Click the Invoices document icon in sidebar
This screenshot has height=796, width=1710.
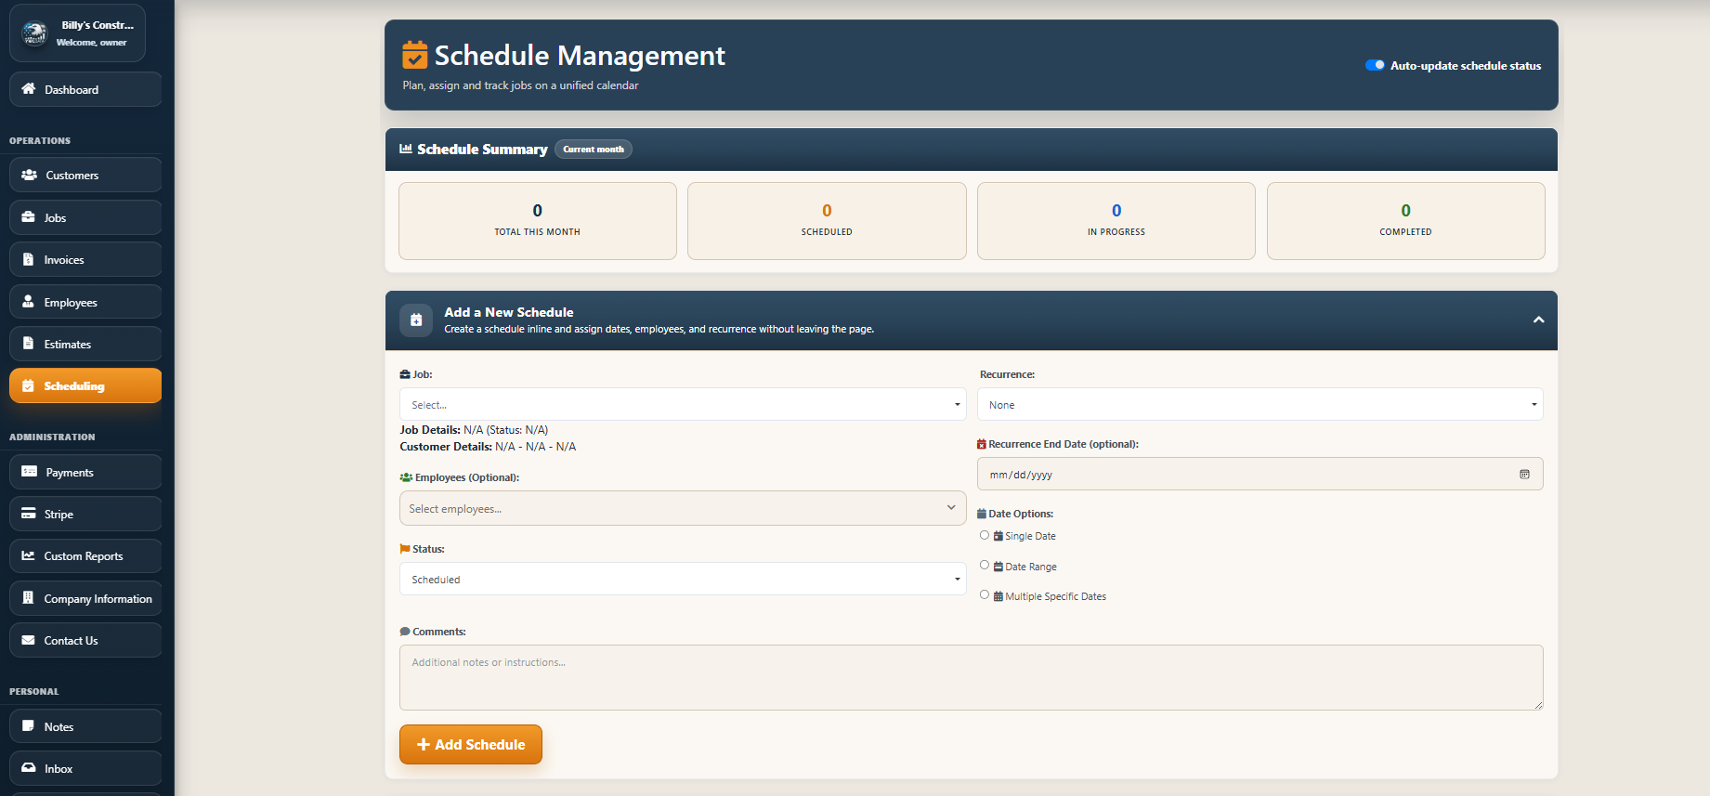coord(28,259)
